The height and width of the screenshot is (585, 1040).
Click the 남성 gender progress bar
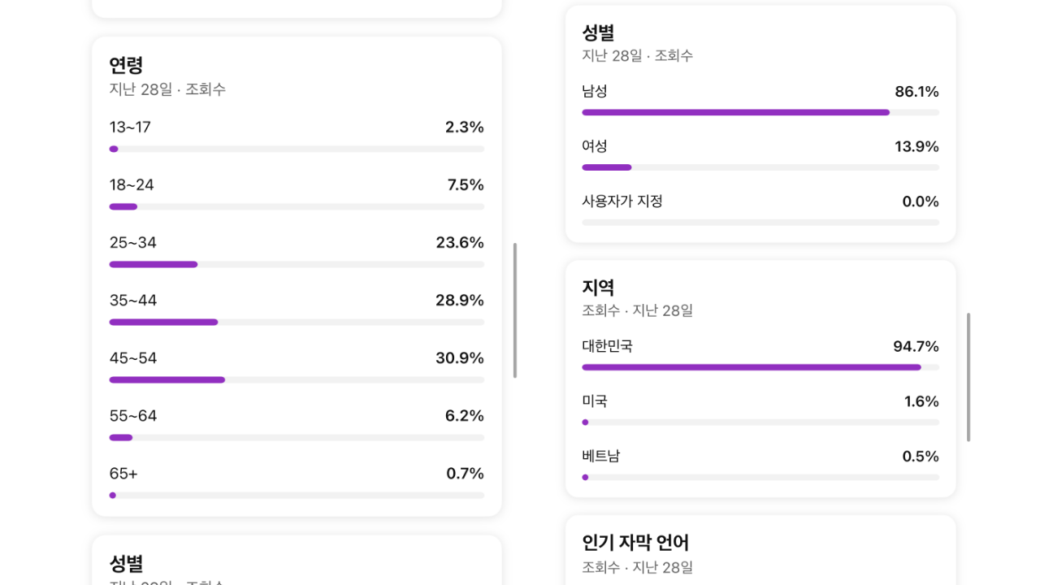tap(760, 112)
